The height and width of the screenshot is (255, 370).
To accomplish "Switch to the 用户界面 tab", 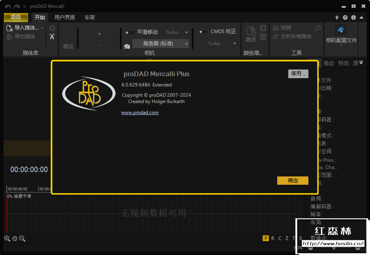I will tap(65, 17).
